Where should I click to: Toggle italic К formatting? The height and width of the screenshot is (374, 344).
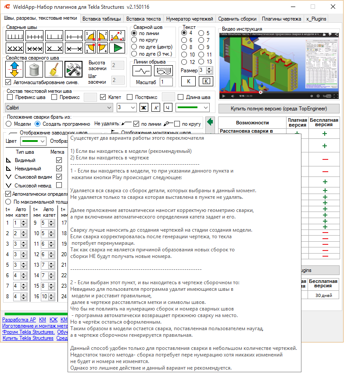click(156, 108)
